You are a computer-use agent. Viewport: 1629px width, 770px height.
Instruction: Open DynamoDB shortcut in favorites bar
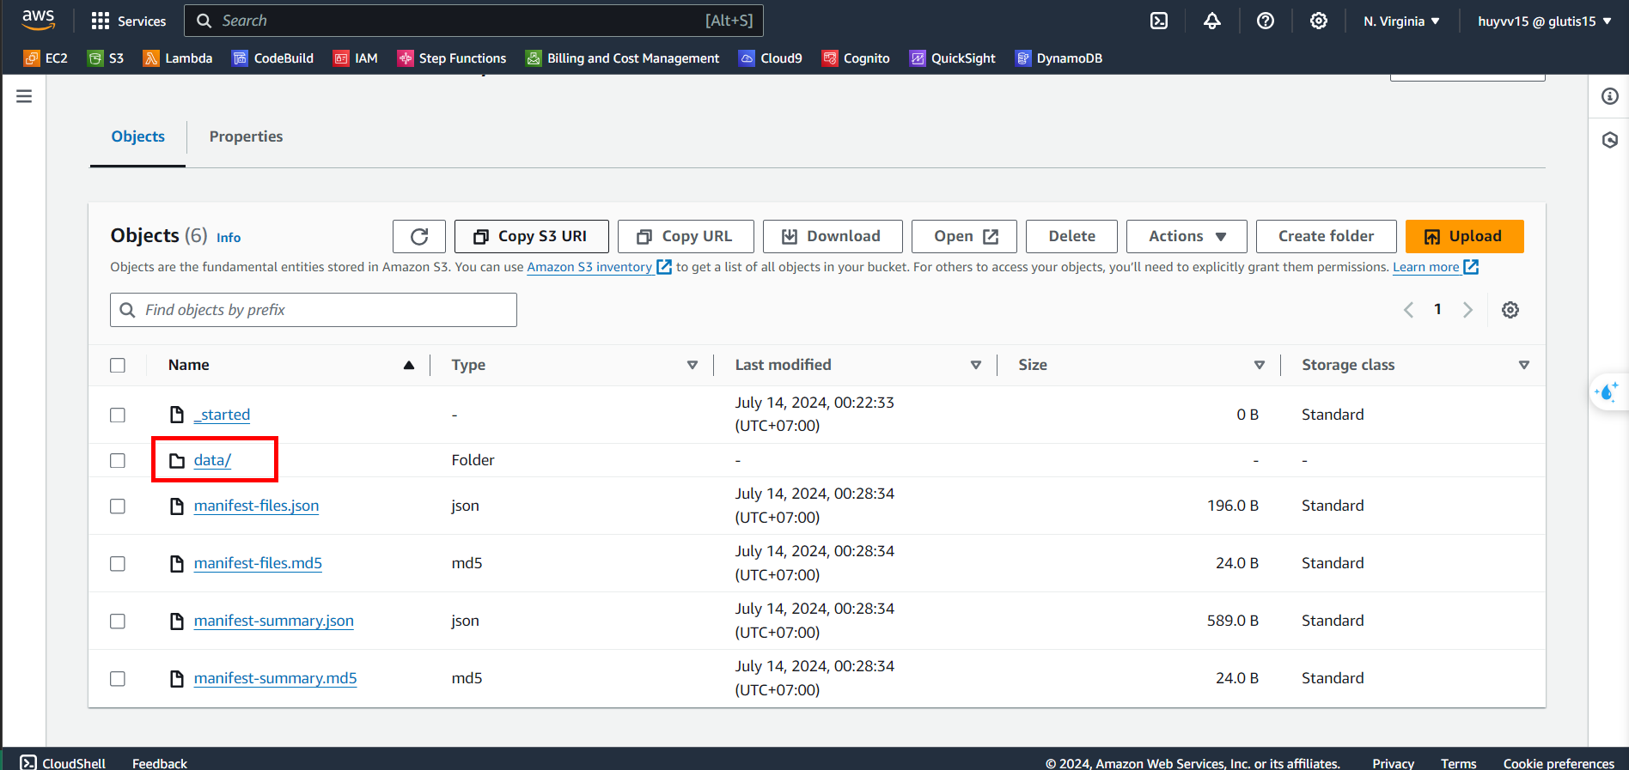coord(1059,58)
